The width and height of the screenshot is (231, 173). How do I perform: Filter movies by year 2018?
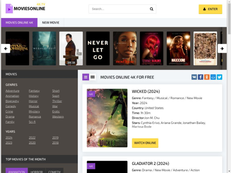pyautogui.click(x=55, y=143)
